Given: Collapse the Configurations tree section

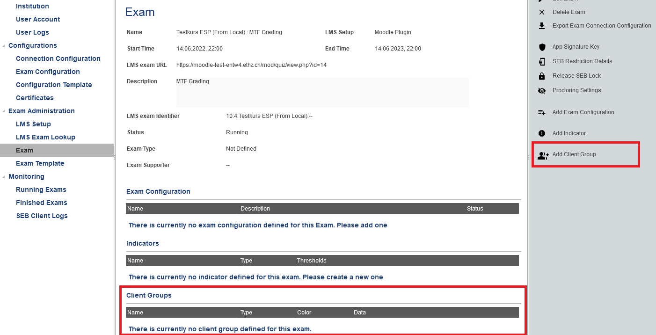Looking at the screenshot, I should pos(4,46).
